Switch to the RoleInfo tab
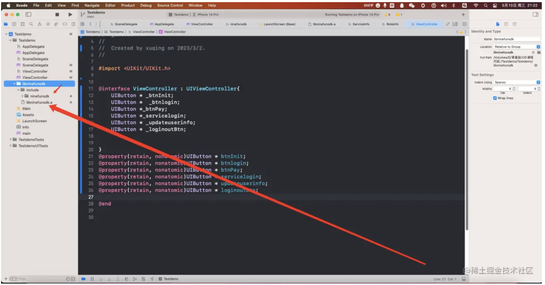This screenshot has height=285, width=545. point(390,24)
